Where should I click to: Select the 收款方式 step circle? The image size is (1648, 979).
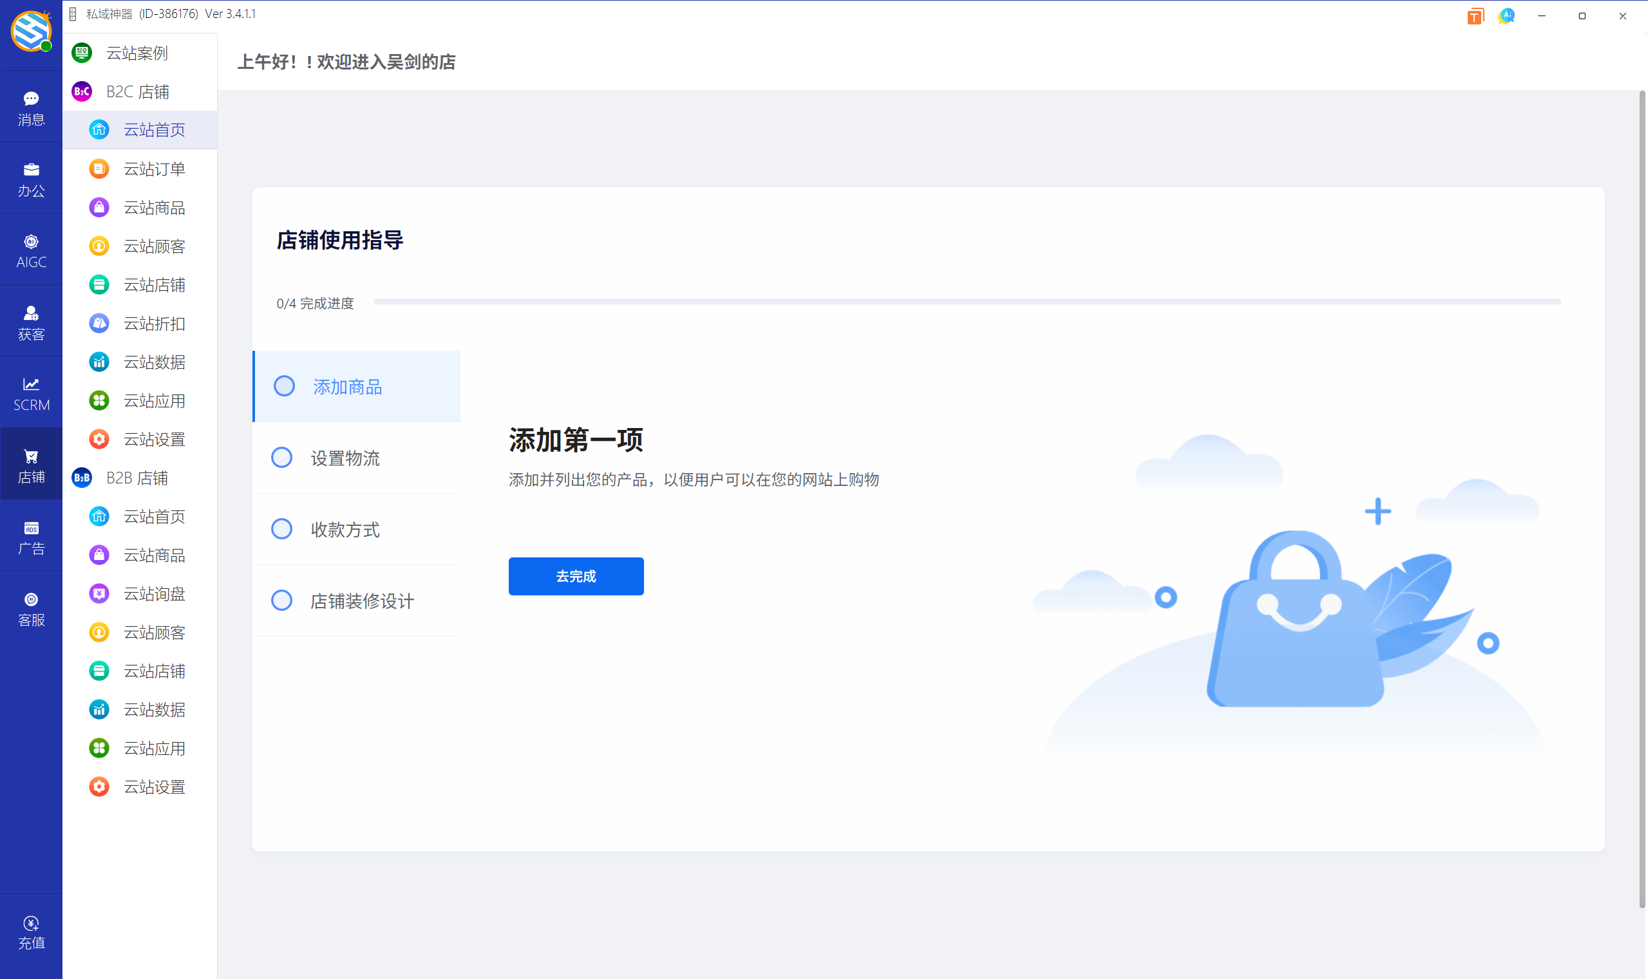click(282, 528)
